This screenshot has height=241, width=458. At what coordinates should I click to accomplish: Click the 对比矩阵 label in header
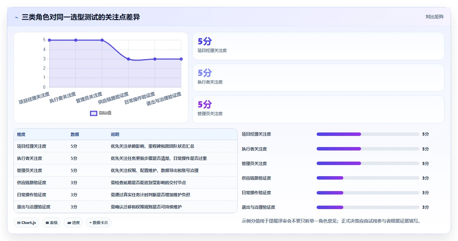click(434, 17)
